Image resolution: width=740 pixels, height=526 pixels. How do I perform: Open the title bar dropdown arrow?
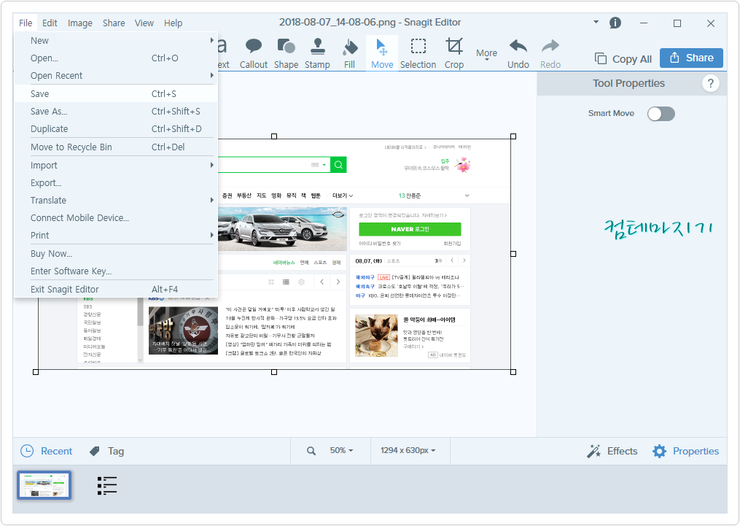[x=596, y=22]
